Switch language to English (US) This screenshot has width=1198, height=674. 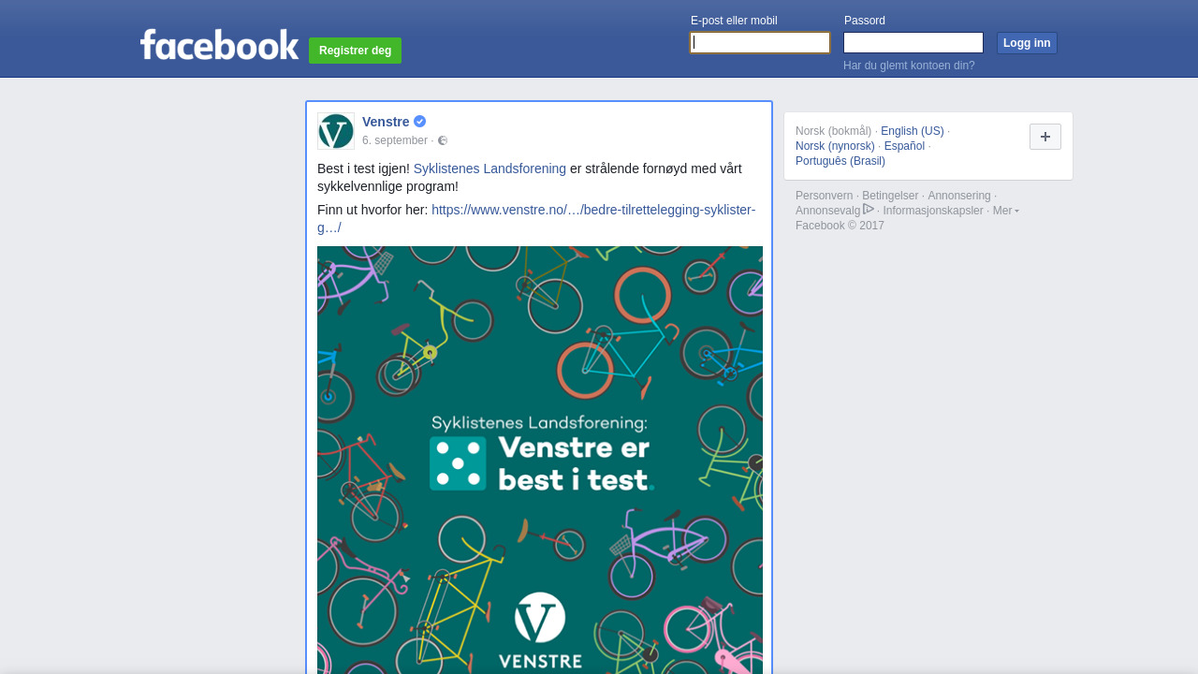pos(913,131)
